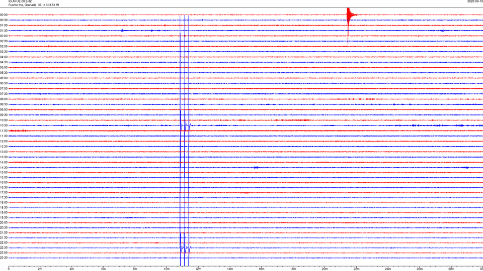Select the 11:00 time label
Image resolution: width=483 pixels, height=271 pixels.
pos(4,131)
